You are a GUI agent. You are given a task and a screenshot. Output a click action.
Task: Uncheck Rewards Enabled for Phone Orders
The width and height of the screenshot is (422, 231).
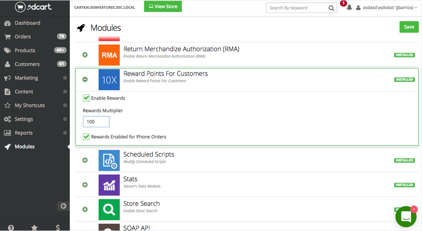(86, 136)
